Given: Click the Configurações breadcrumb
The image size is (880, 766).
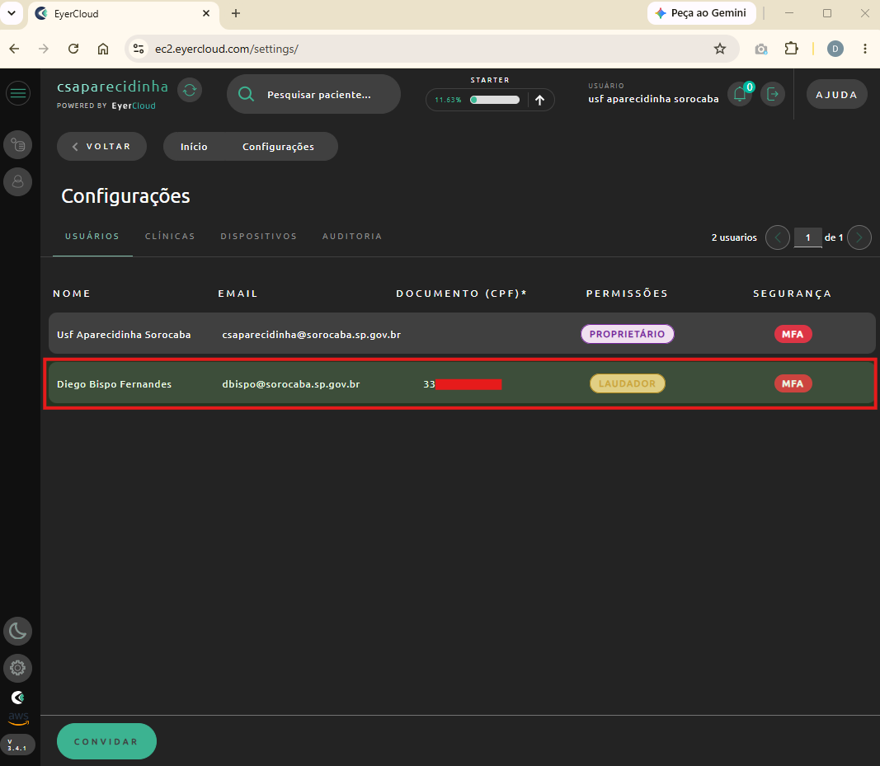Looking at the screenshot, I should coord(279,147).
